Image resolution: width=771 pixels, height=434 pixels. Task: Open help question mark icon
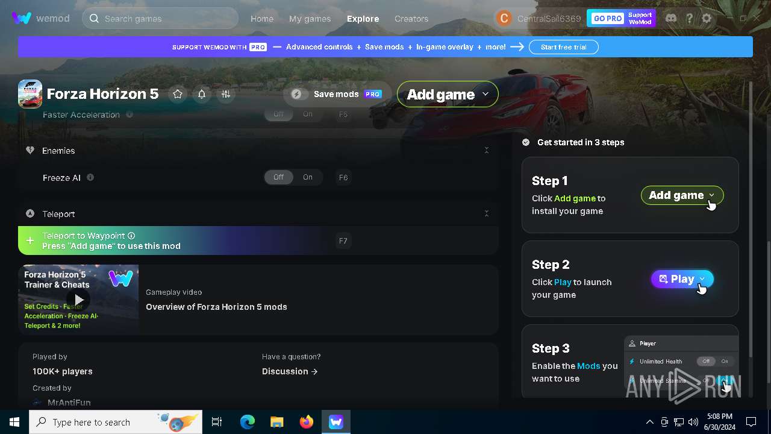pos(690,18)
